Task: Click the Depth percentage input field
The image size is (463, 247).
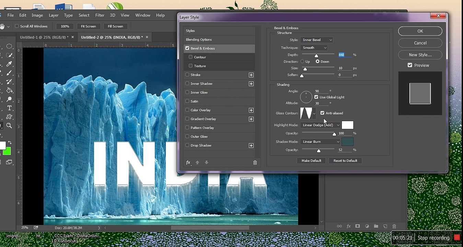Action: [x=345, y=55]
